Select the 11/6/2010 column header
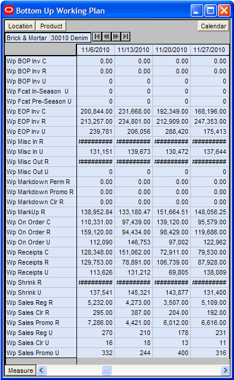 click(95, 50)
